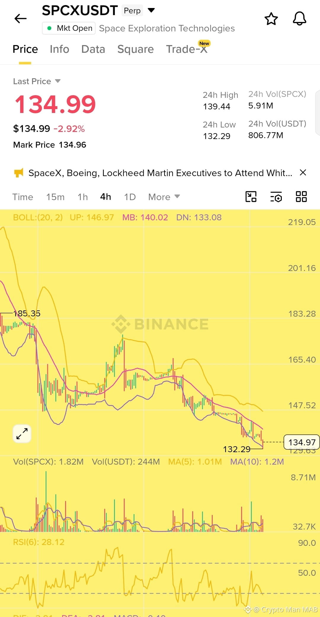Tap the 185.35 high marker on chart
The width and height of the screenshot is (320, 617).
coord(27,313)
